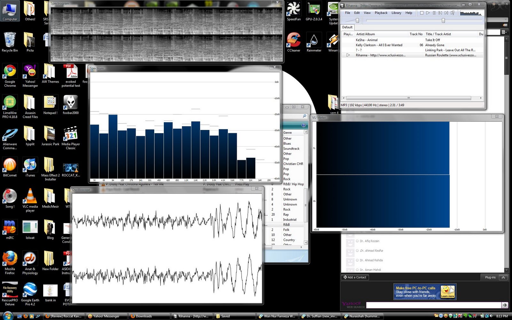Click the Yahoo web search go arrow
Viewport: 512px width, 320px height.
tap(505, 305)
